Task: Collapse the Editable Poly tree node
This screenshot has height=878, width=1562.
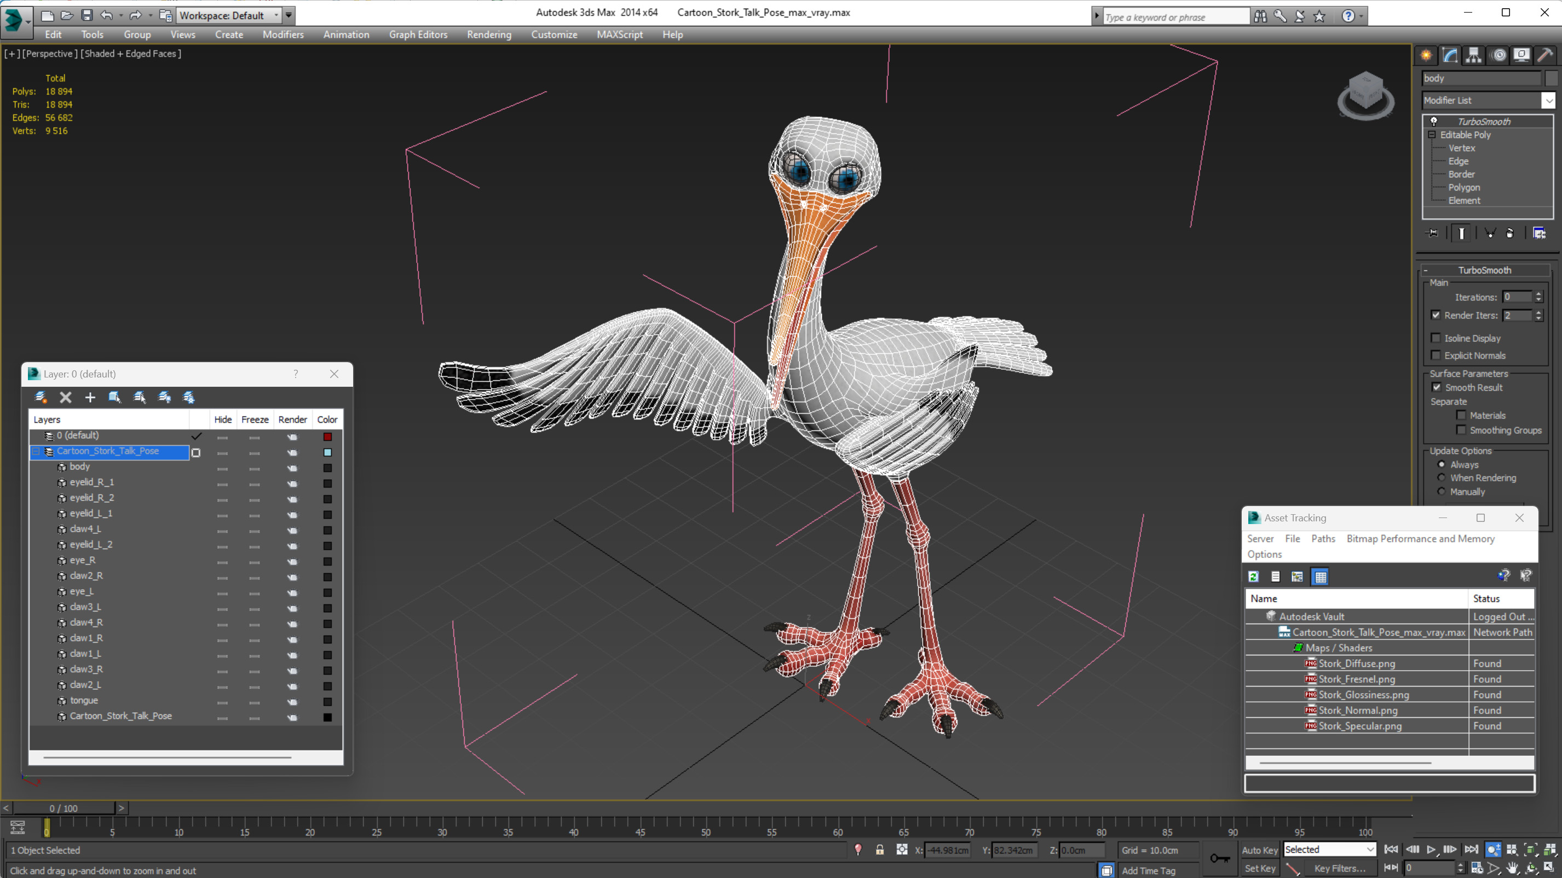Action: [x=1432, y=135]
